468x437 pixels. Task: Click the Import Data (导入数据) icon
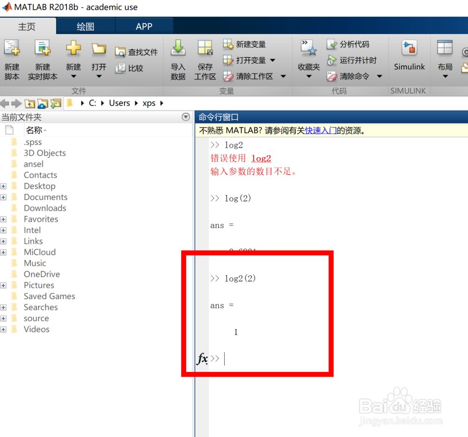[x=178, y=48]
